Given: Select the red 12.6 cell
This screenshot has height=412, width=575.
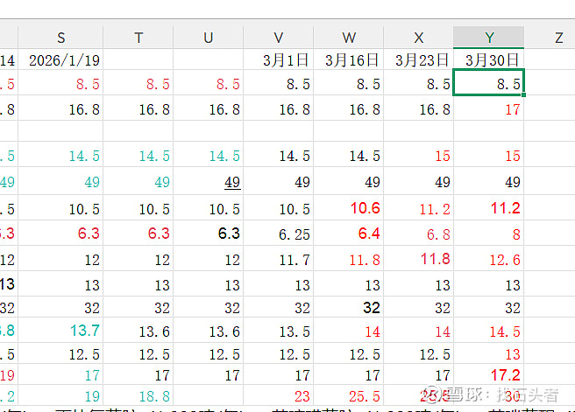Looking at the screenshot, I should tap(488, 259).
